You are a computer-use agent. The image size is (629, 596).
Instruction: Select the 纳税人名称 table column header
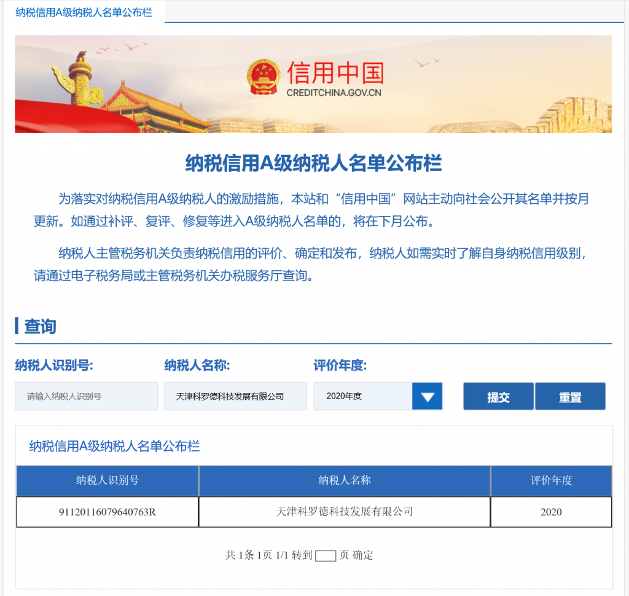tap(345, 480)
